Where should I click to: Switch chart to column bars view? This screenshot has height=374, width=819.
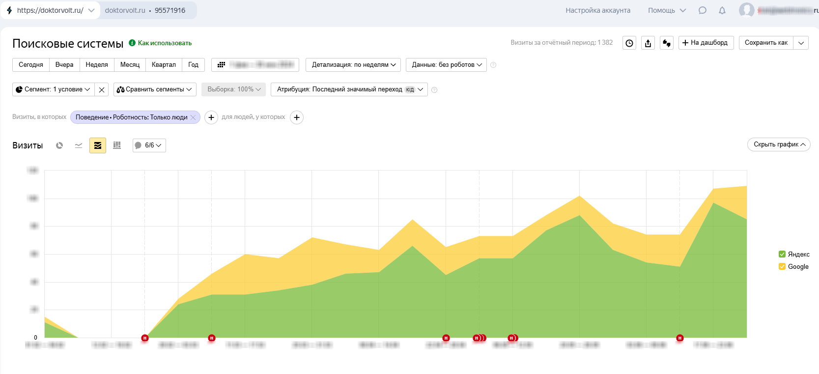click(117, 145)
